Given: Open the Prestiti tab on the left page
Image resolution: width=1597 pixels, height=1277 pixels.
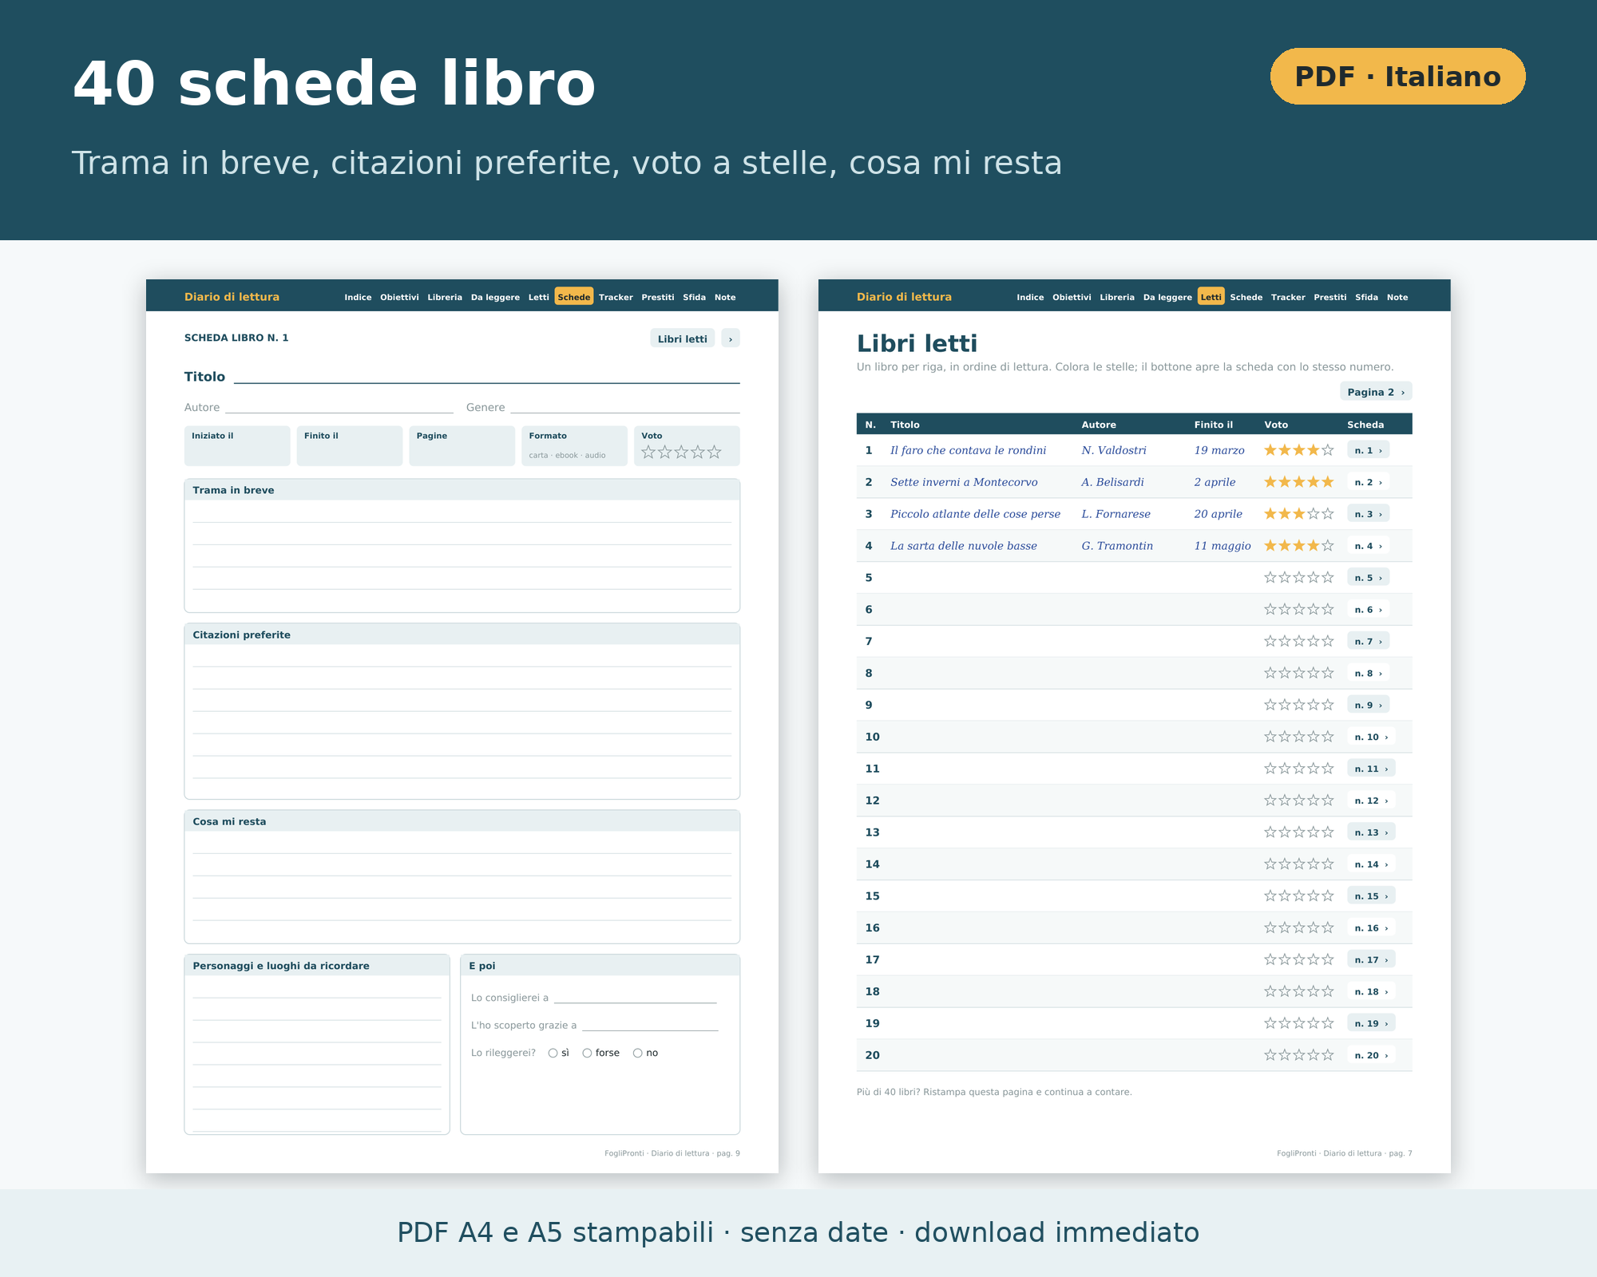Looking at the screenshot, I should 658,297.
